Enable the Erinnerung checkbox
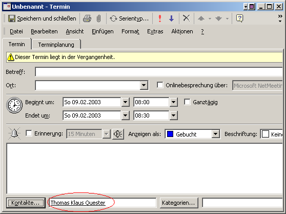The width and height of the screenshot is (286, 214). coord(29,133)
